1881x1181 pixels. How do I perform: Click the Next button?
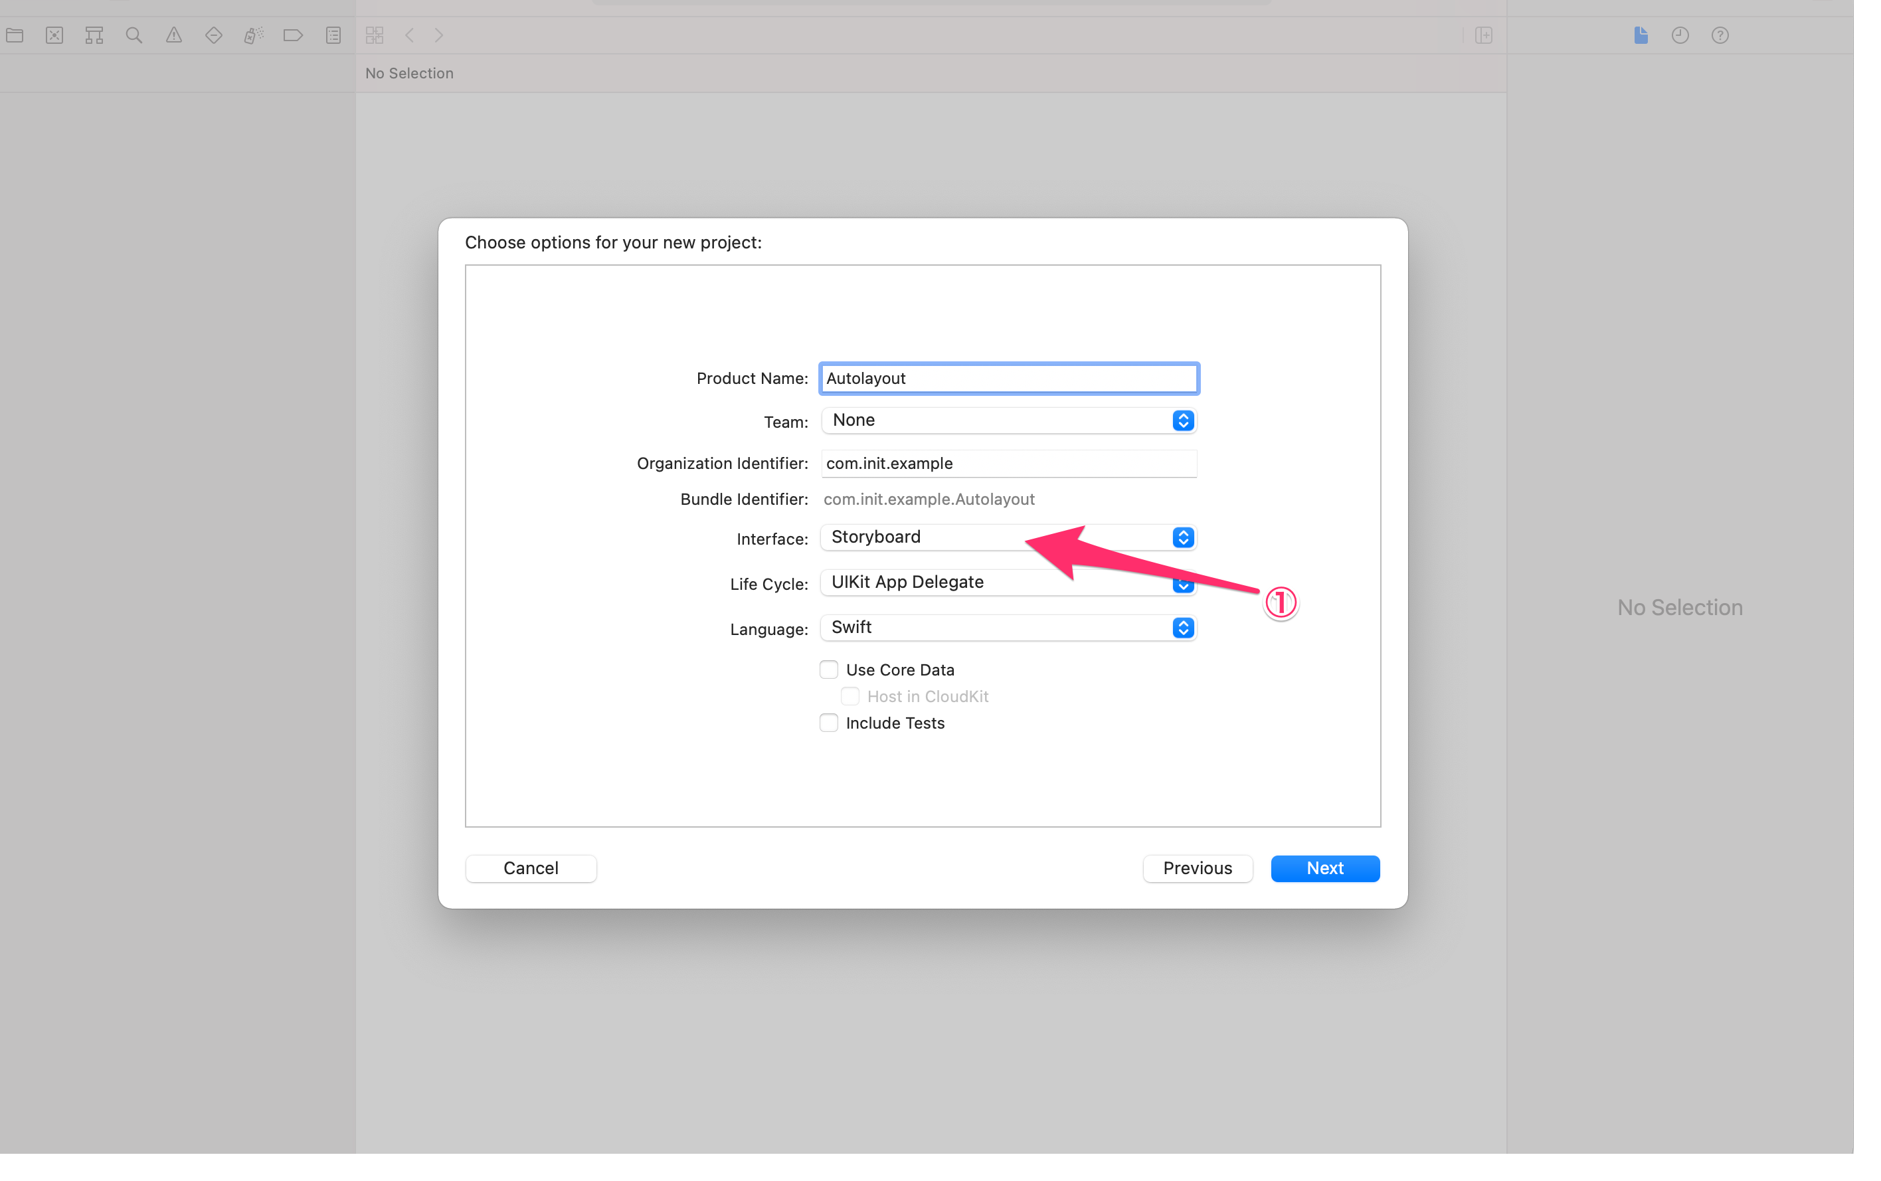(1324, 867)
